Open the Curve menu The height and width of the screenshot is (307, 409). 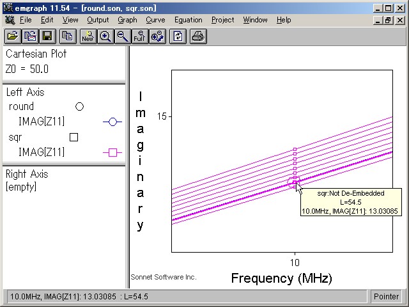[x=155, y=20]
